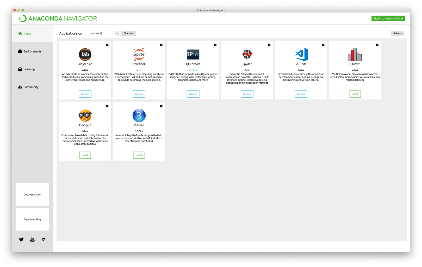Sign in to Anaconda Cloud

coord(388,18)
